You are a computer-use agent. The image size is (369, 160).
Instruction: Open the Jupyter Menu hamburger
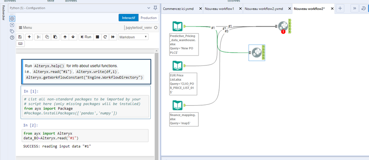(x=25, y=28)
